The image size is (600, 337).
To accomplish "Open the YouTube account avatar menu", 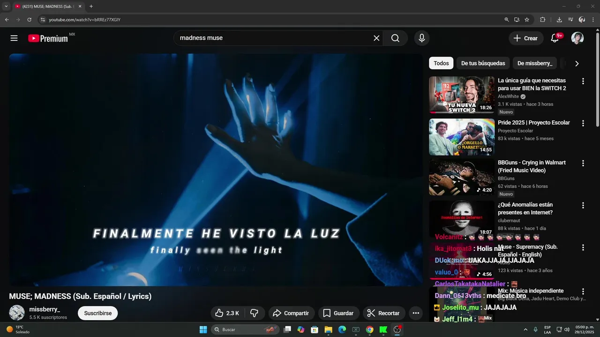I will click(x=577, y=38).
